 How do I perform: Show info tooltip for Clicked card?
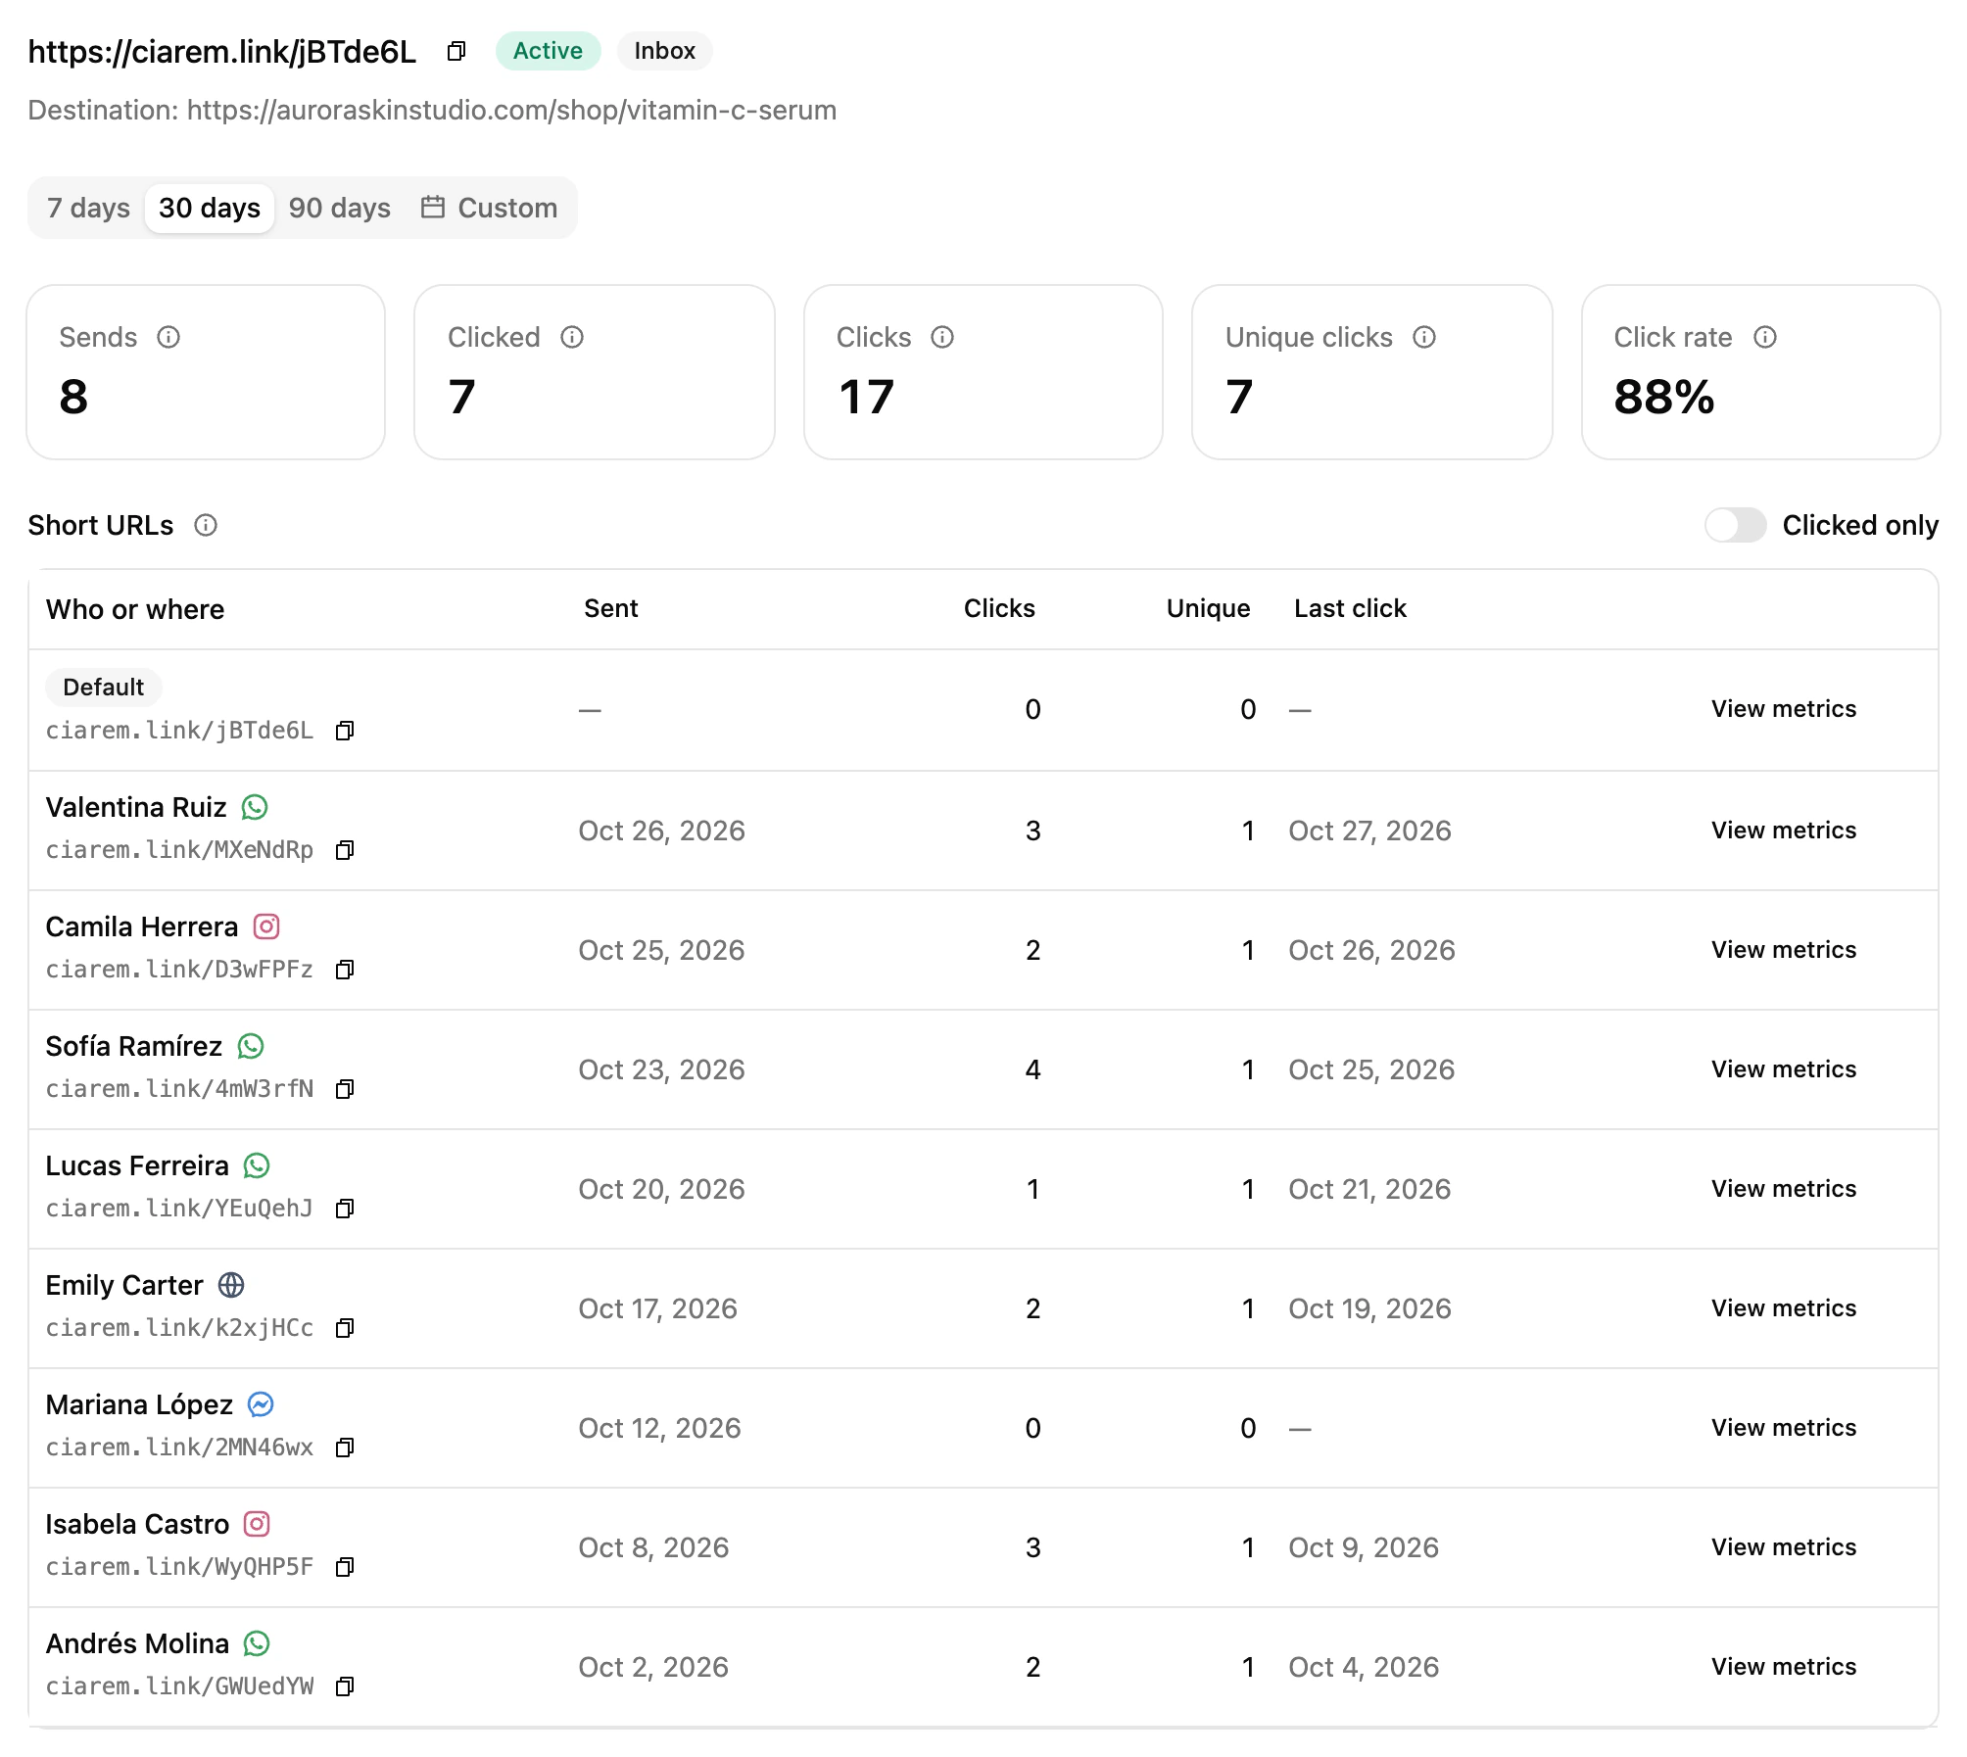[x=572, y=337]
